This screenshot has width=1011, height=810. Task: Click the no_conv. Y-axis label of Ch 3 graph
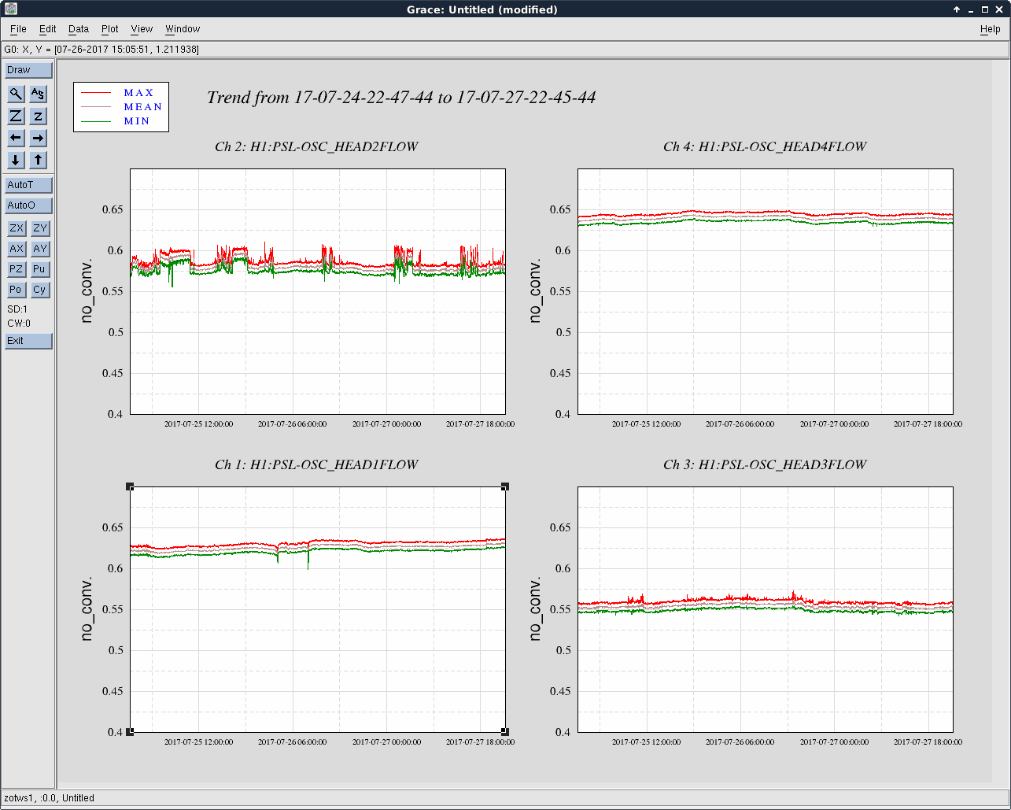pyautogui.click(x=535, y=608)
